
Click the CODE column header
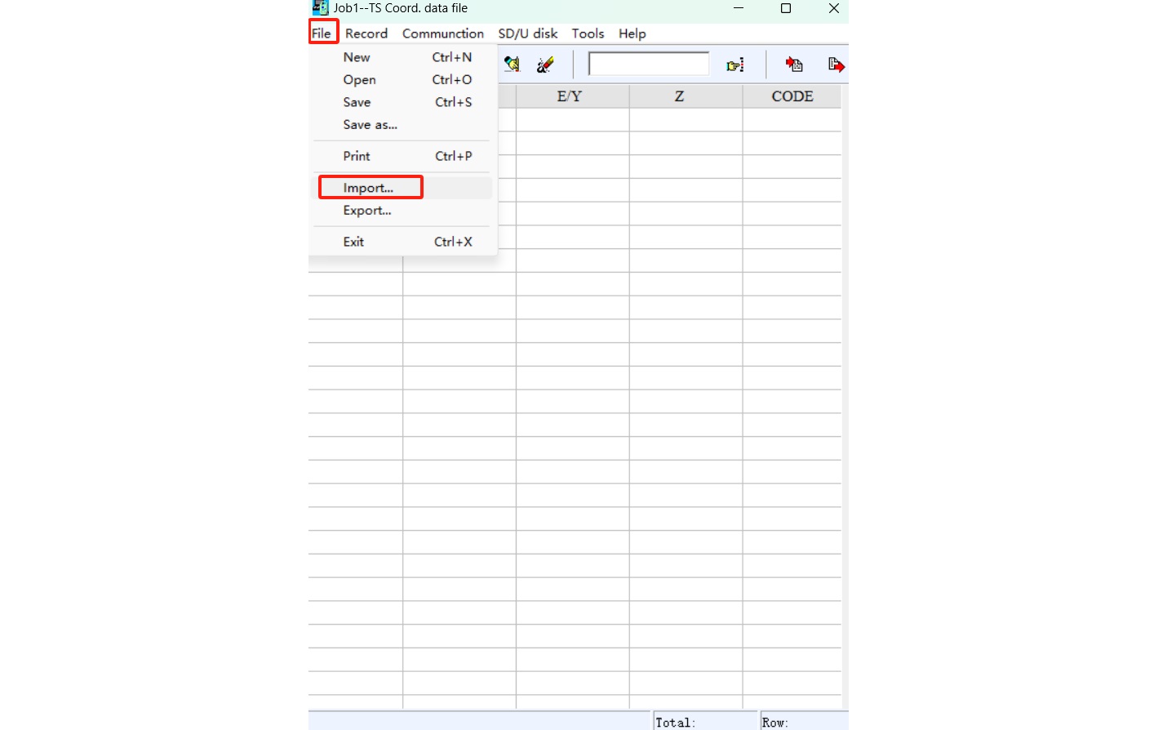click(x=792, y=96)
